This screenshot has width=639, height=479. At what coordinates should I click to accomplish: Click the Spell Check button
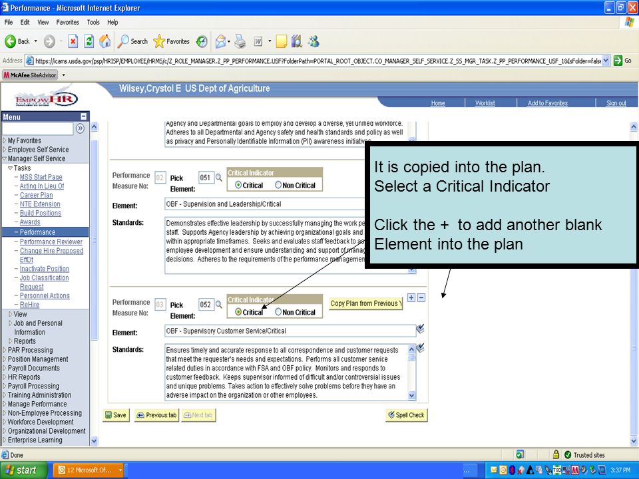pyautogui.click(x=406, y=415)
